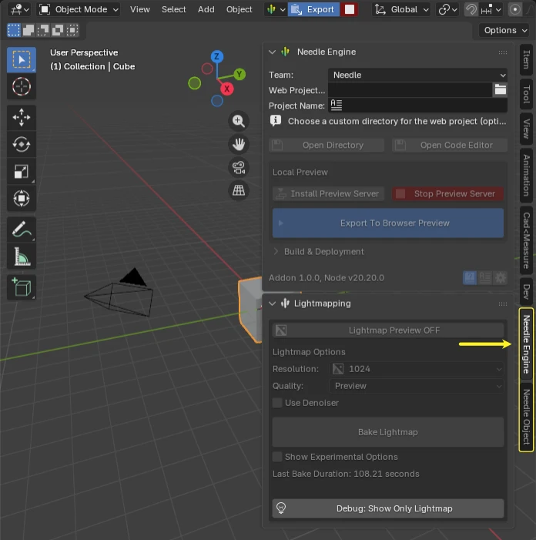Select the Scale tool
The width and height of the screenshot is (536, 540).
point(22,171)
